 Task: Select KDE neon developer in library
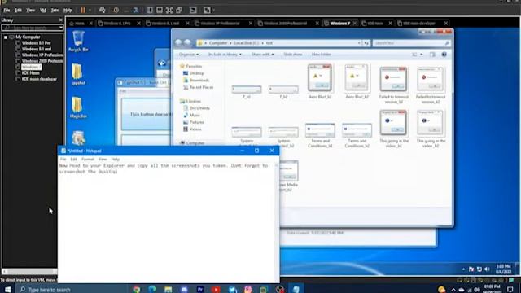pyautogui.click(x=39, y=79)
